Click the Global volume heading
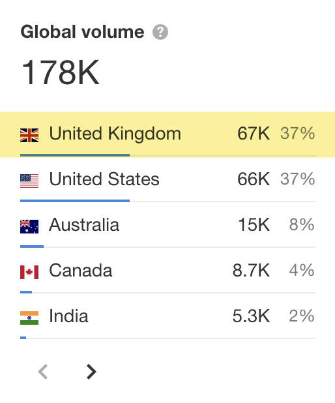The image size is (335, 403). tap(82, 32)
